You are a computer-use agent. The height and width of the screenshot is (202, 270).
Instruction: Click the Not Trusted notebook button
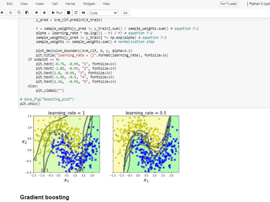(x=228, y=4)
